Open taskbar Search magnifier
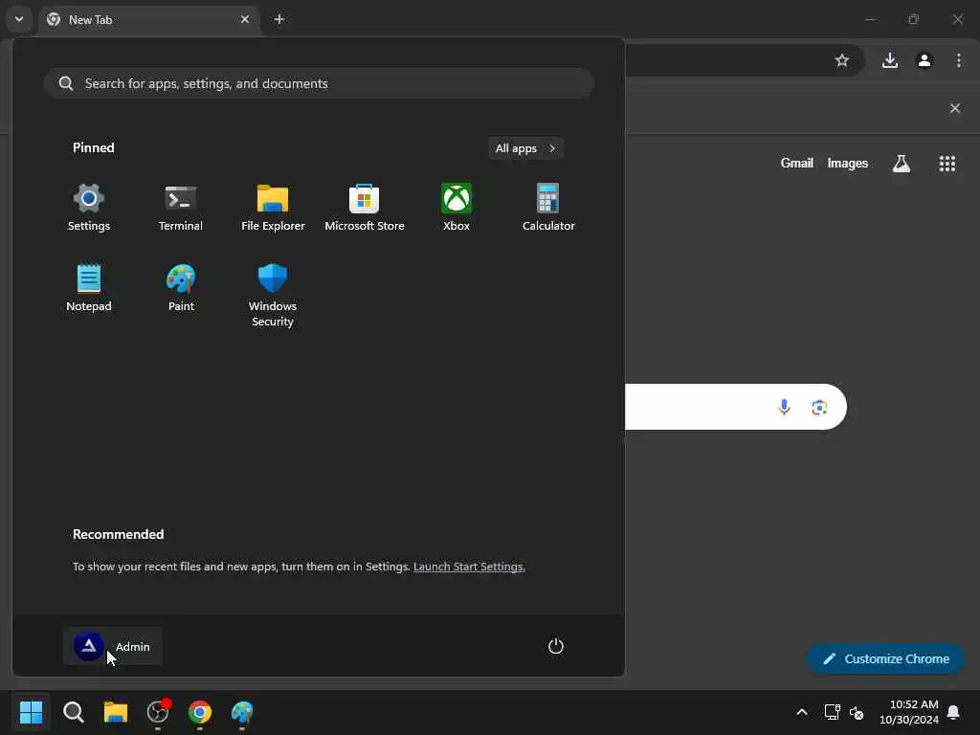This screenshot has height=735, width=980. pyautogui.click(x=73, y=712)
